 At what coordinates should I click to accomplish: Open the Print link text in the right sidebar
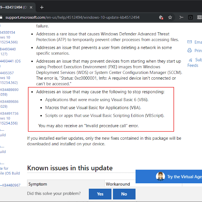pyautogui.click(x=198, y=50)
